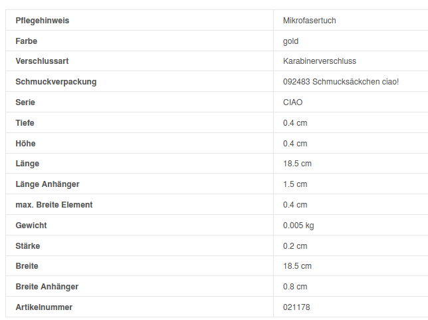
Task: Click the Breite value 18.5 cm
Action: [297, 266]
